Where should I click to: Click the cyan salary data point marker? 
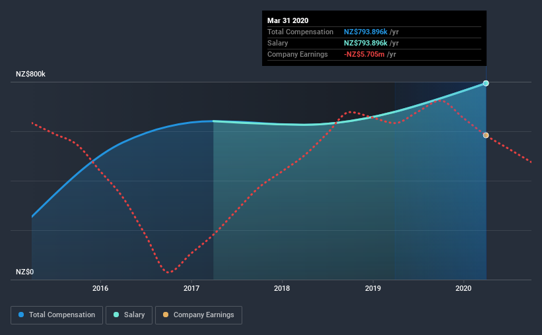click(486, 83)
